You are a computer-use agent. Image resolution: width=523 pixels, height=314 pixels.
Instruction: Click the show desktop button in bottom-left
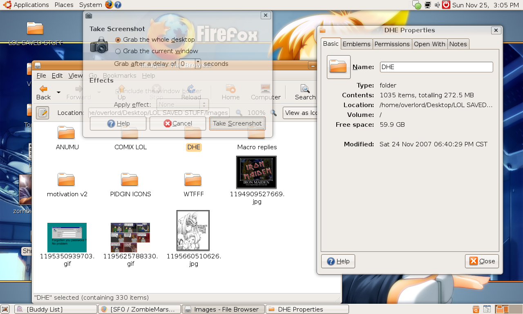pyautogui.click(x=5, y=309)
